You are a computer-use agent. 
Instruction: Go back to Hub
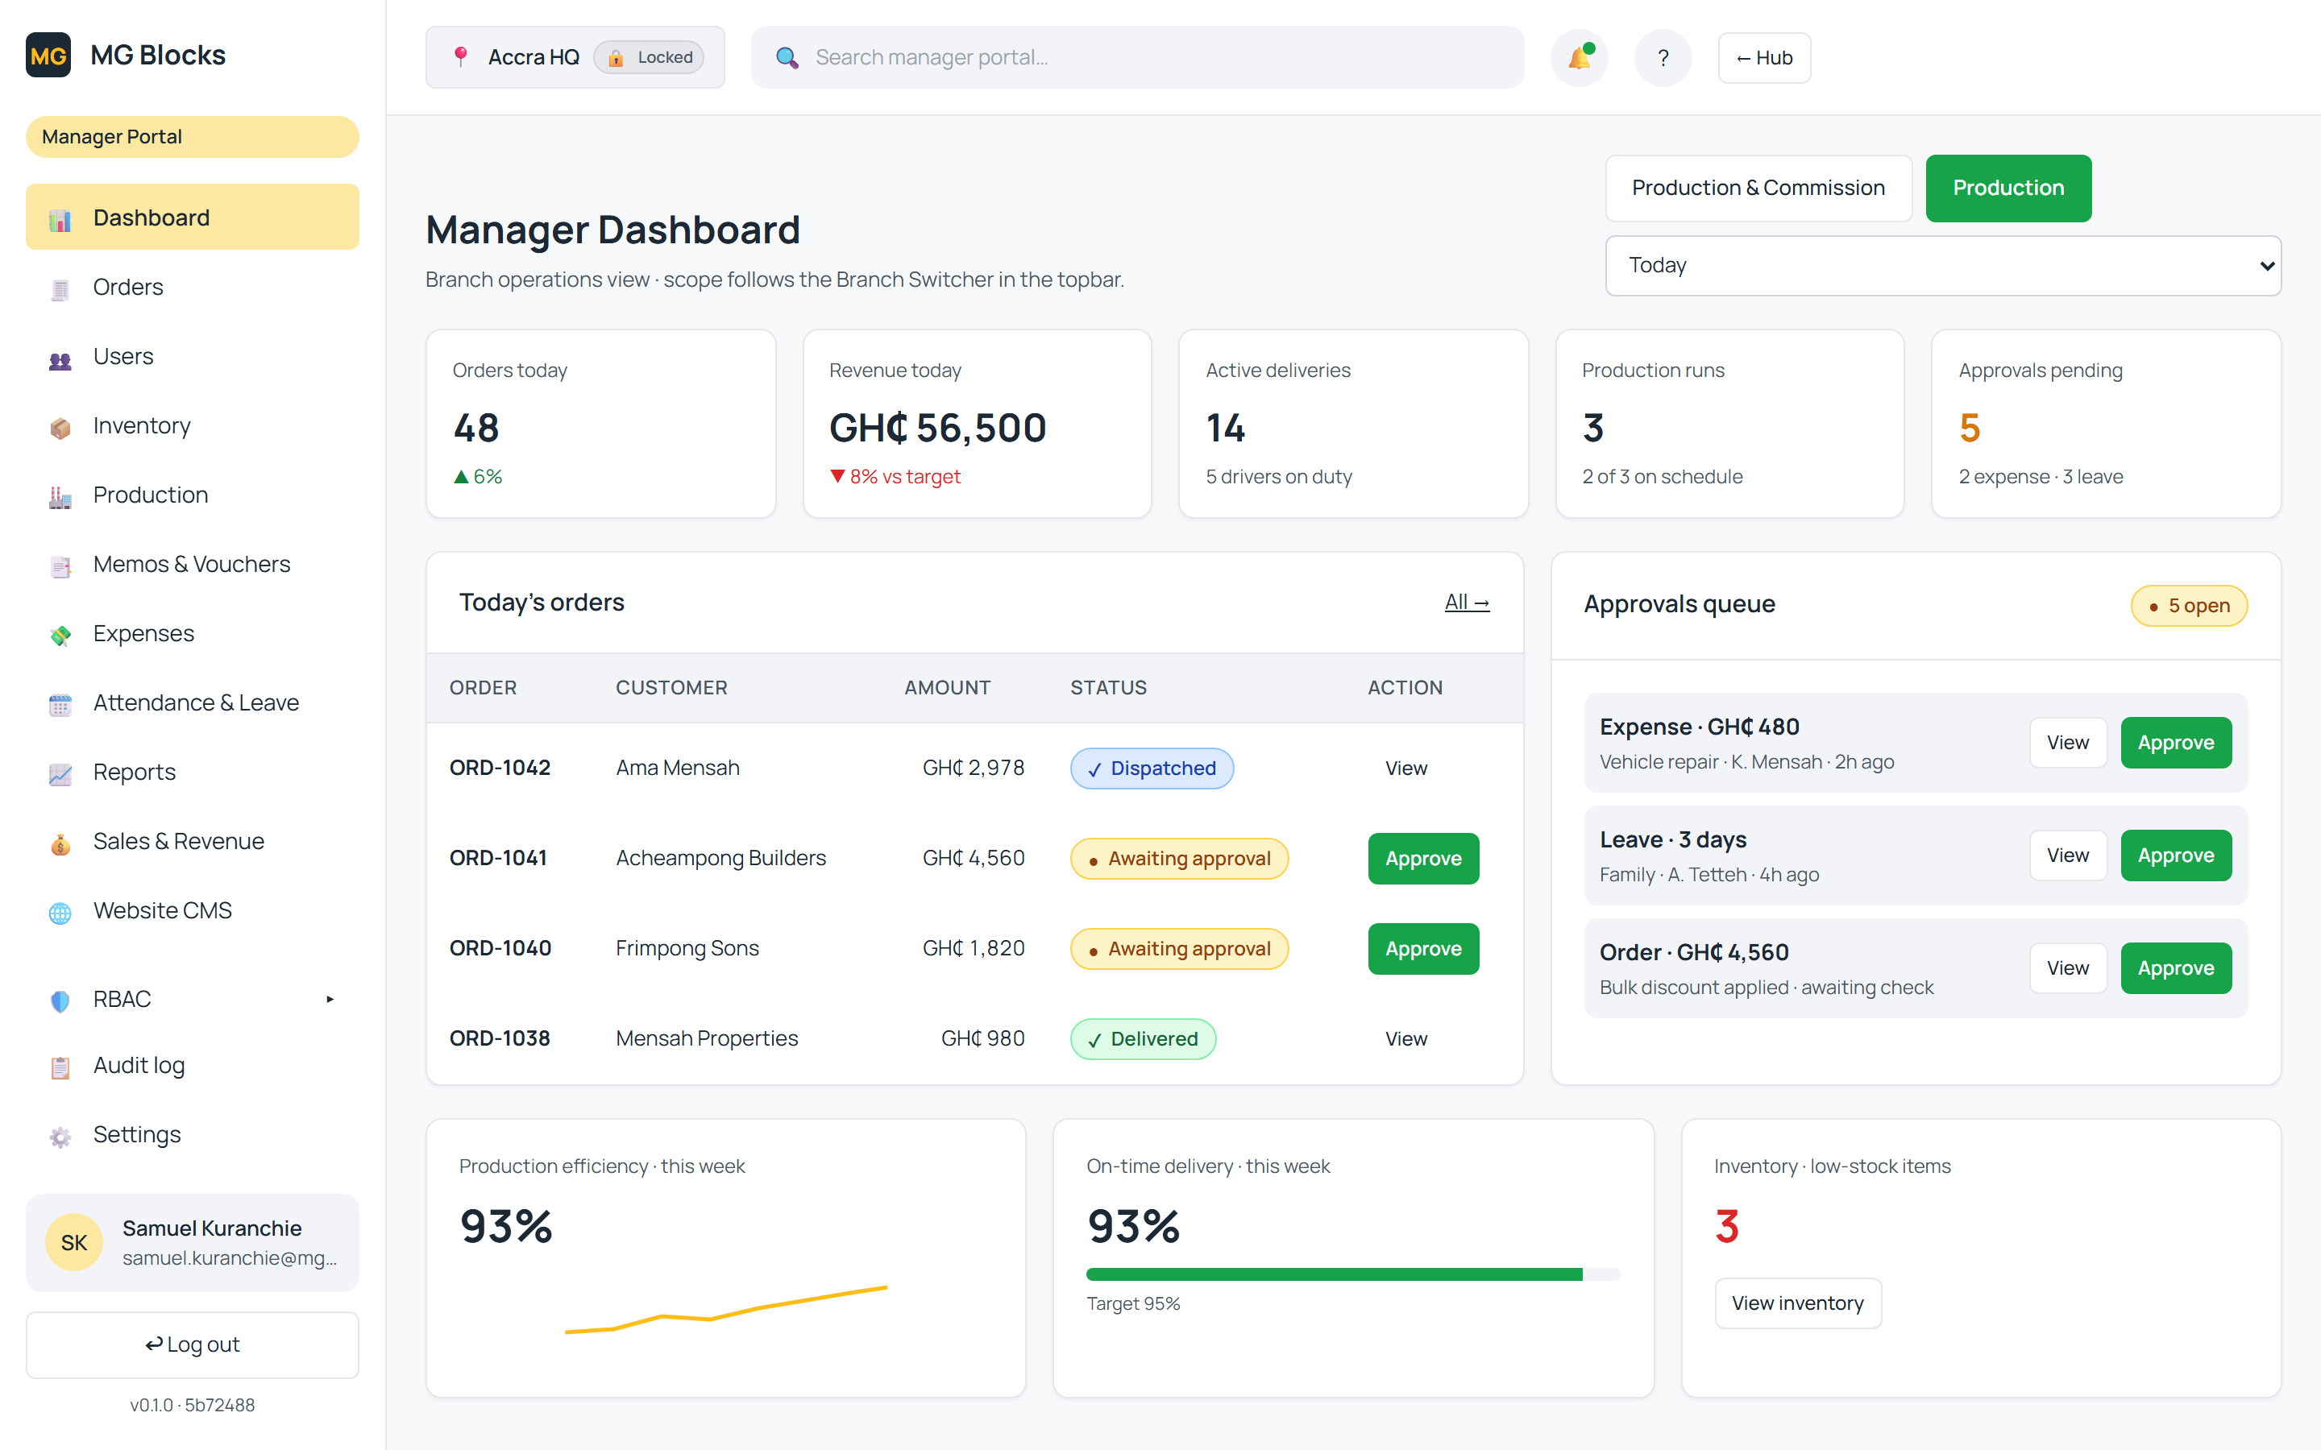coord(1764,57)
